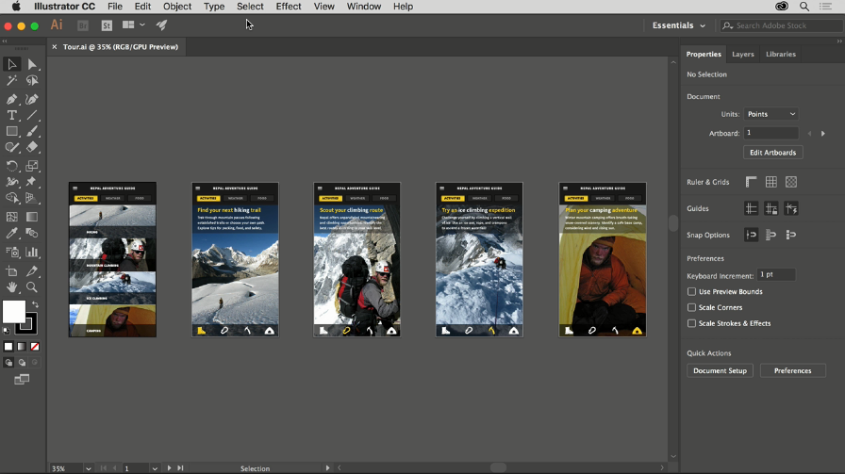Switch to the Layers tab
Image resolution: width=845 pixels, height=474 pixels.
pyautogui.click(x=743, y=54)
